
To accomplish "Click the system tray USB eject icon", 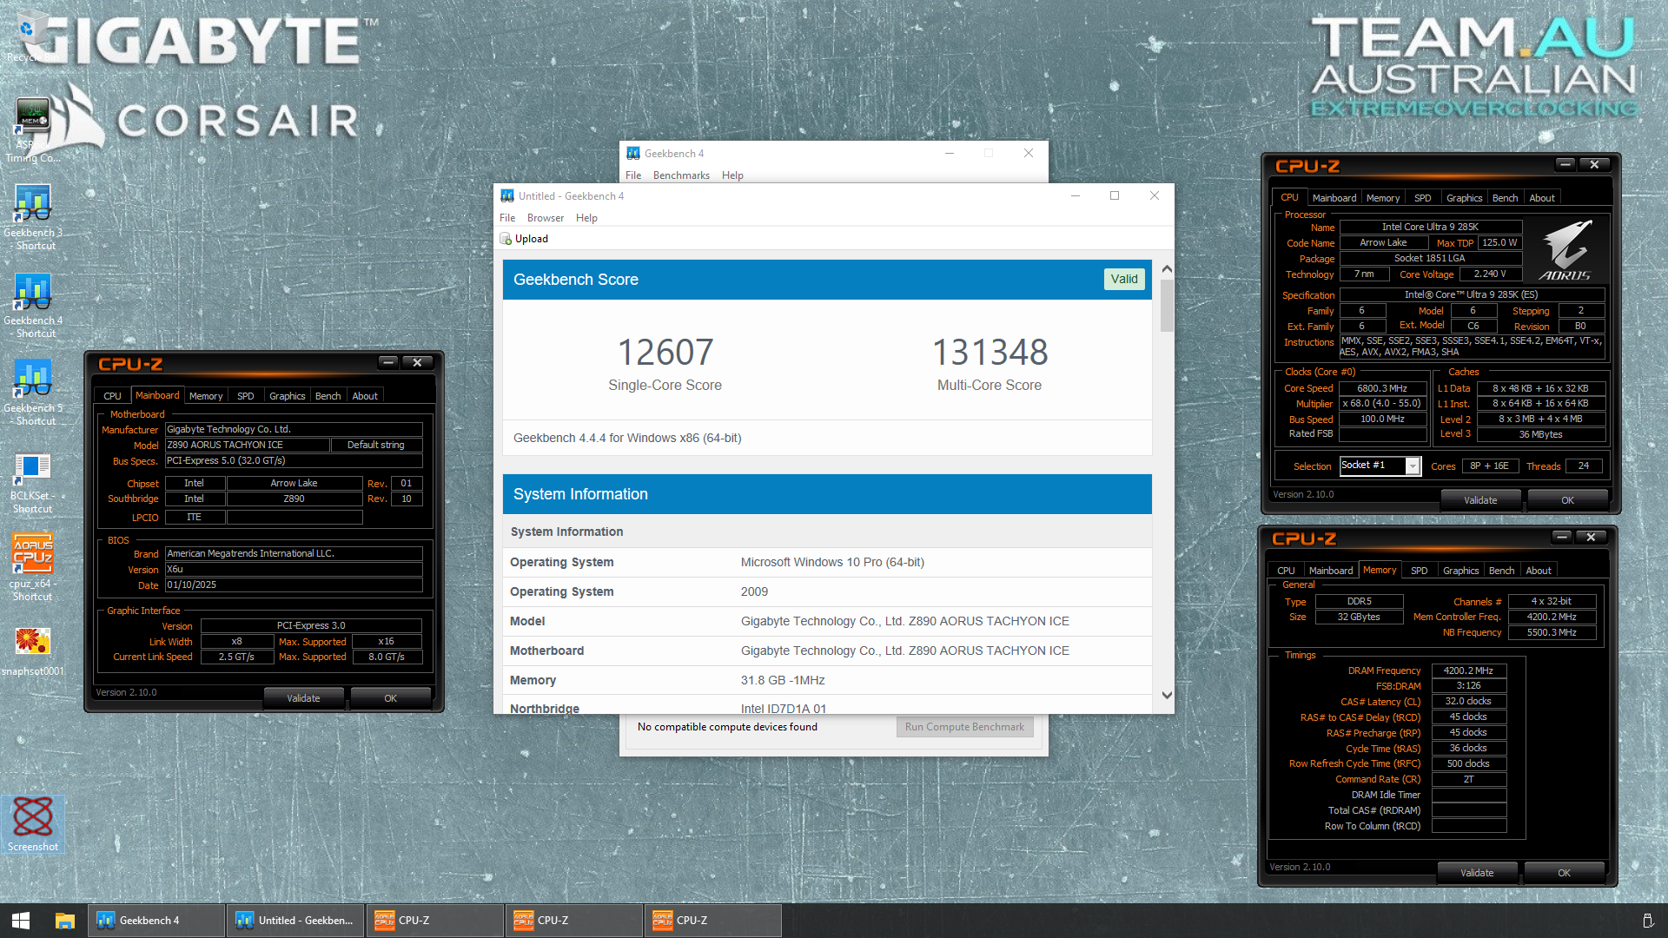I will (x=1648, y=921).
